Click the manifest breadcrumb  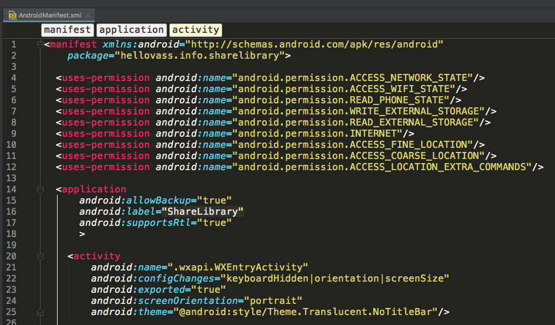pyautogui.click(x=67, y=30)
